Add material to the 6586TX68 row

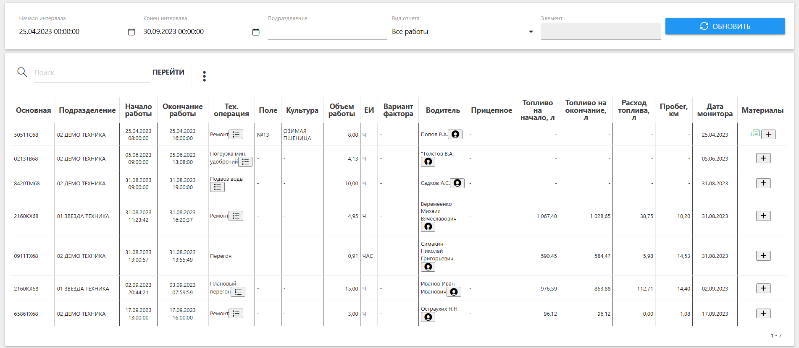point(763,313)
